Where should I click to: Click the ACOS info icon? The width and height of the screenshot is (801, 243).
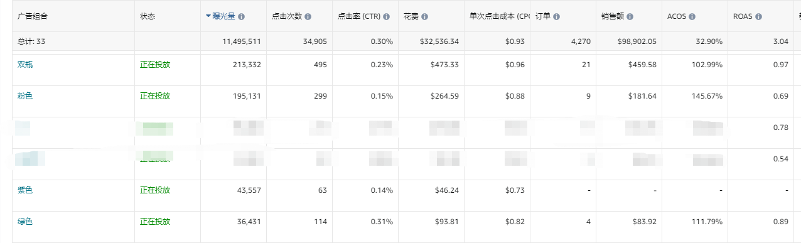click(692, 16)
